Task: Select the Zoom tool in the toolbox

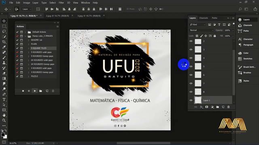Action: coord(4,120)
